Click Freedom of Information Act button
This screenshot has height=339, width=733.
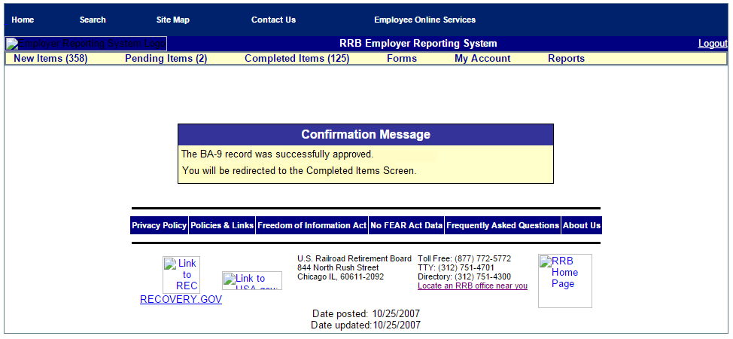pyautogui.click(x=312, y=226)
